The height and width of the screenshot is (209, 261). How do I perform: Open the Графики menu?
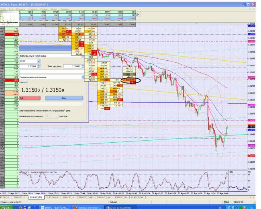click(33, 9)
